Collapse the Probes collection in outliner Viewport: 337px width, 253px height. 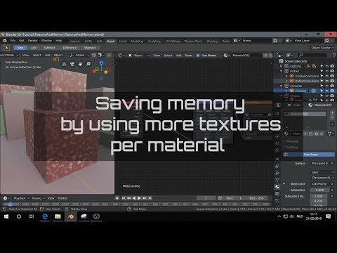[282, 71]
